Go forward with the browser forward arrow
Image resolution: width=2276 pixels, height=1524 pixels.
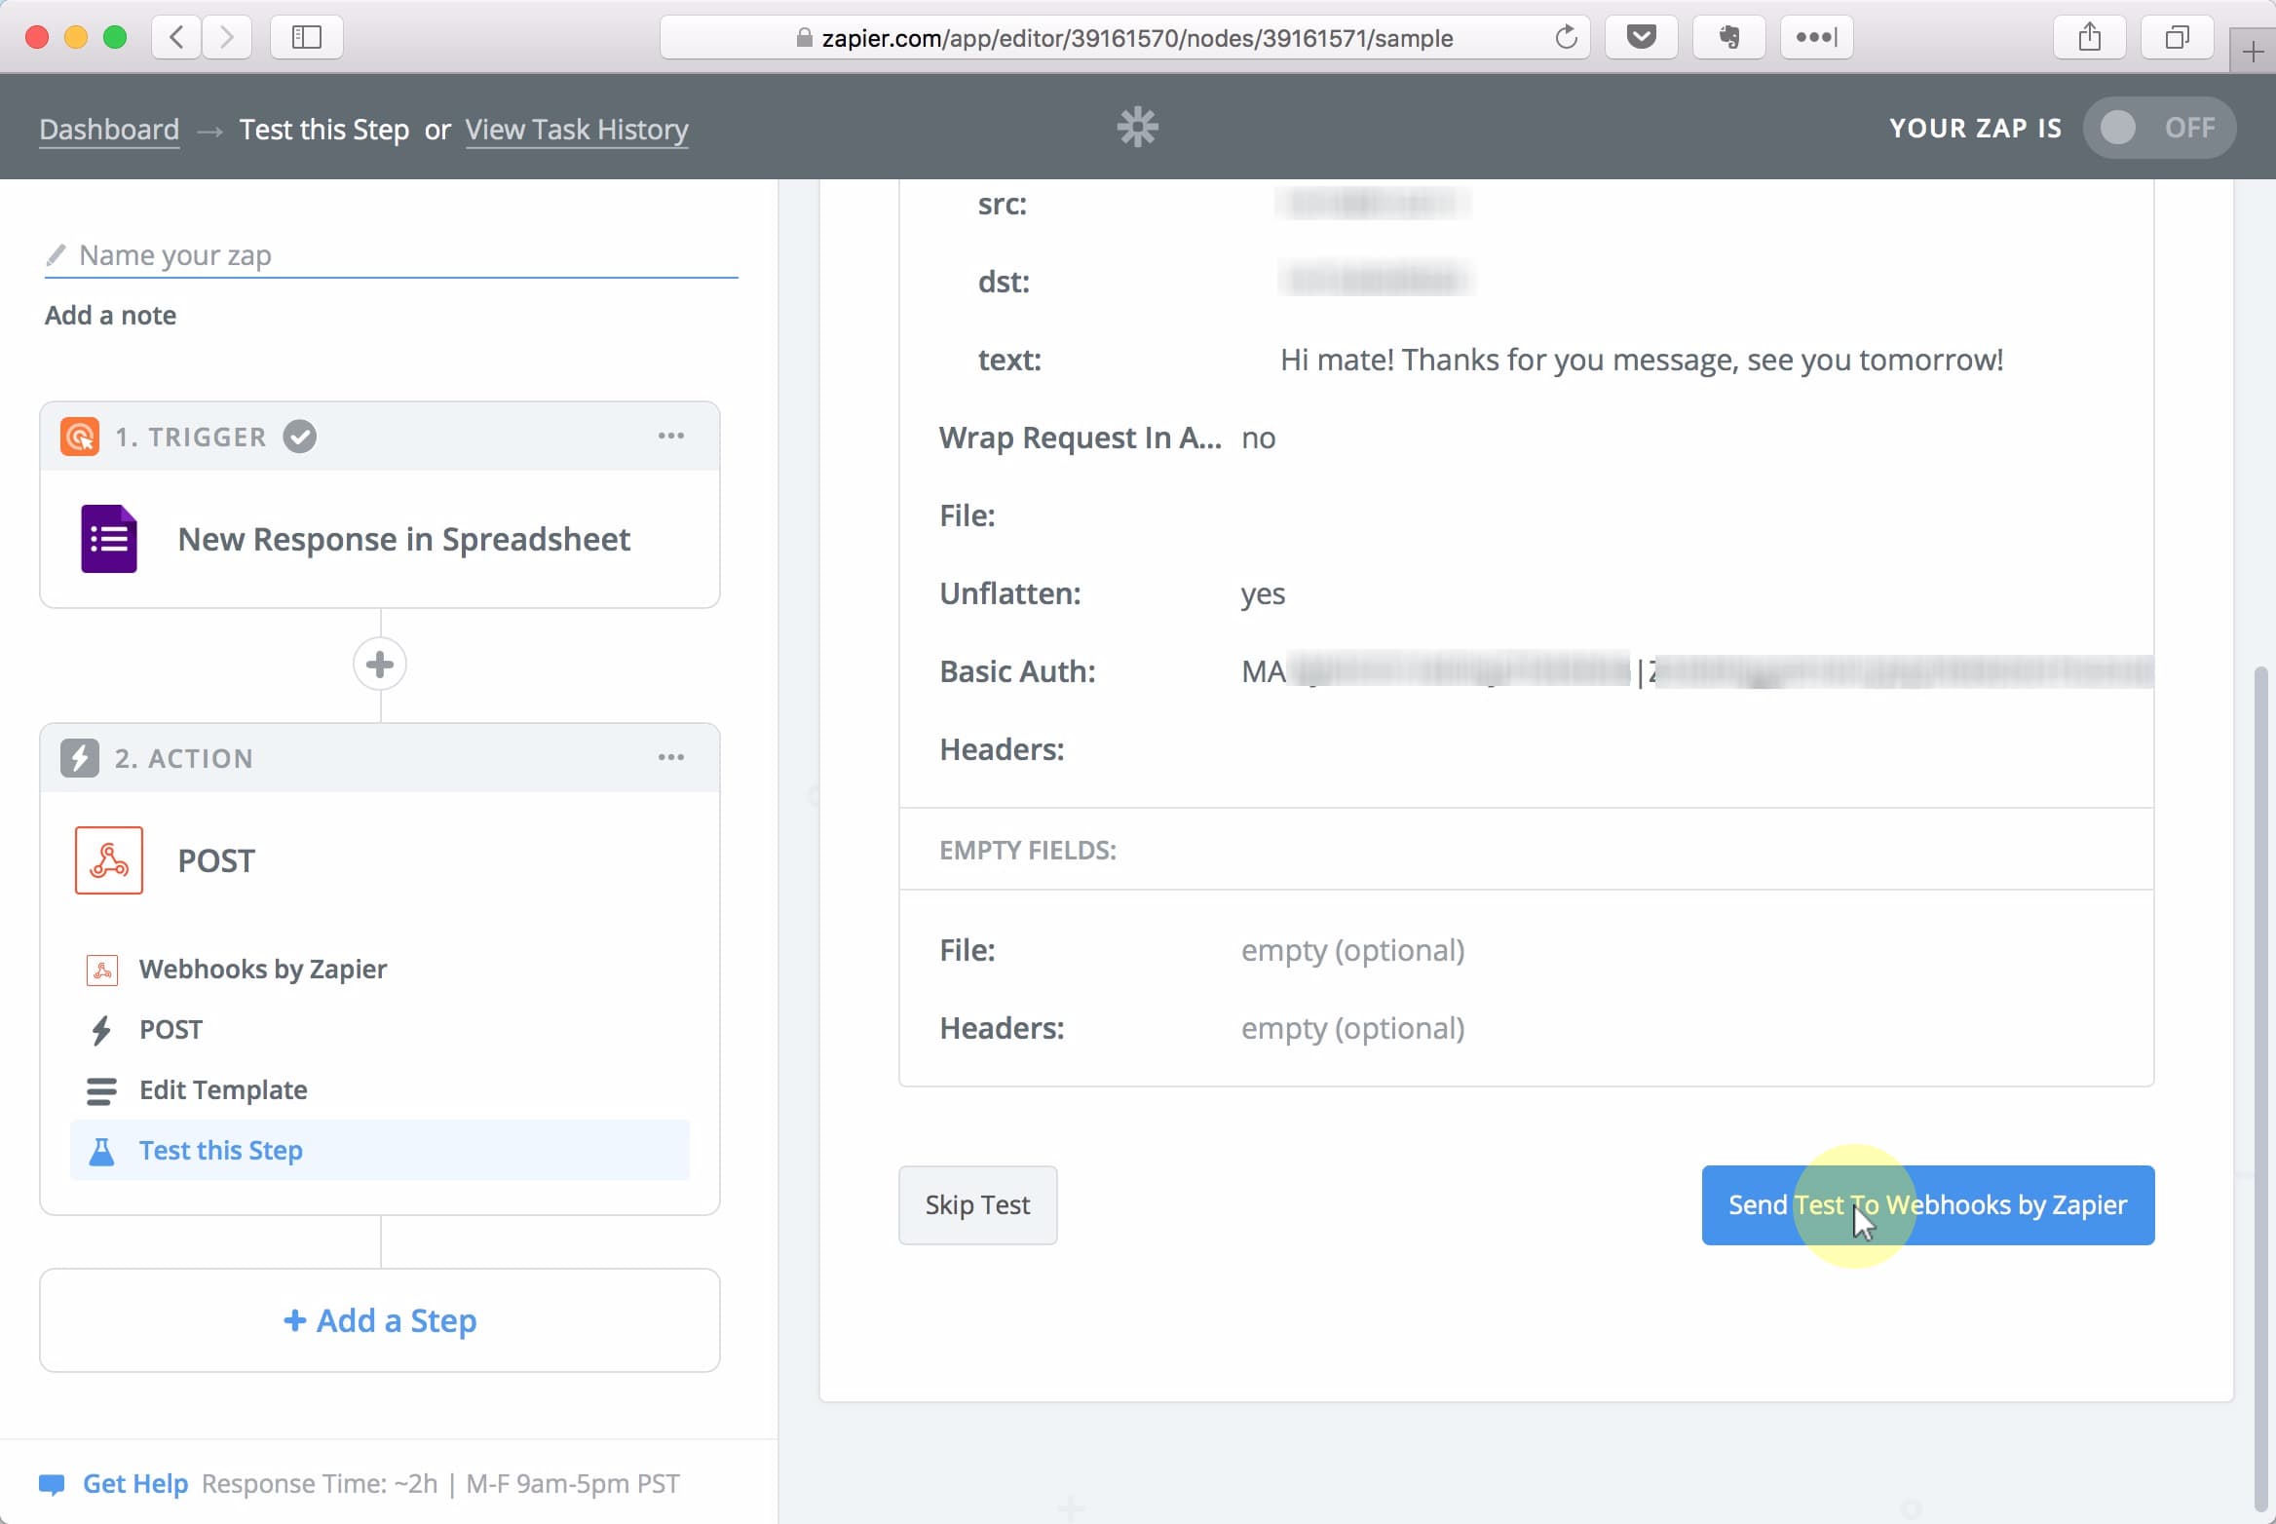pyautogui.click(x=227, y=37)
